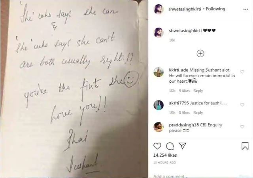Like praddysingh18's comment heart
Viewport: 253px width, 178px height.
242,127
